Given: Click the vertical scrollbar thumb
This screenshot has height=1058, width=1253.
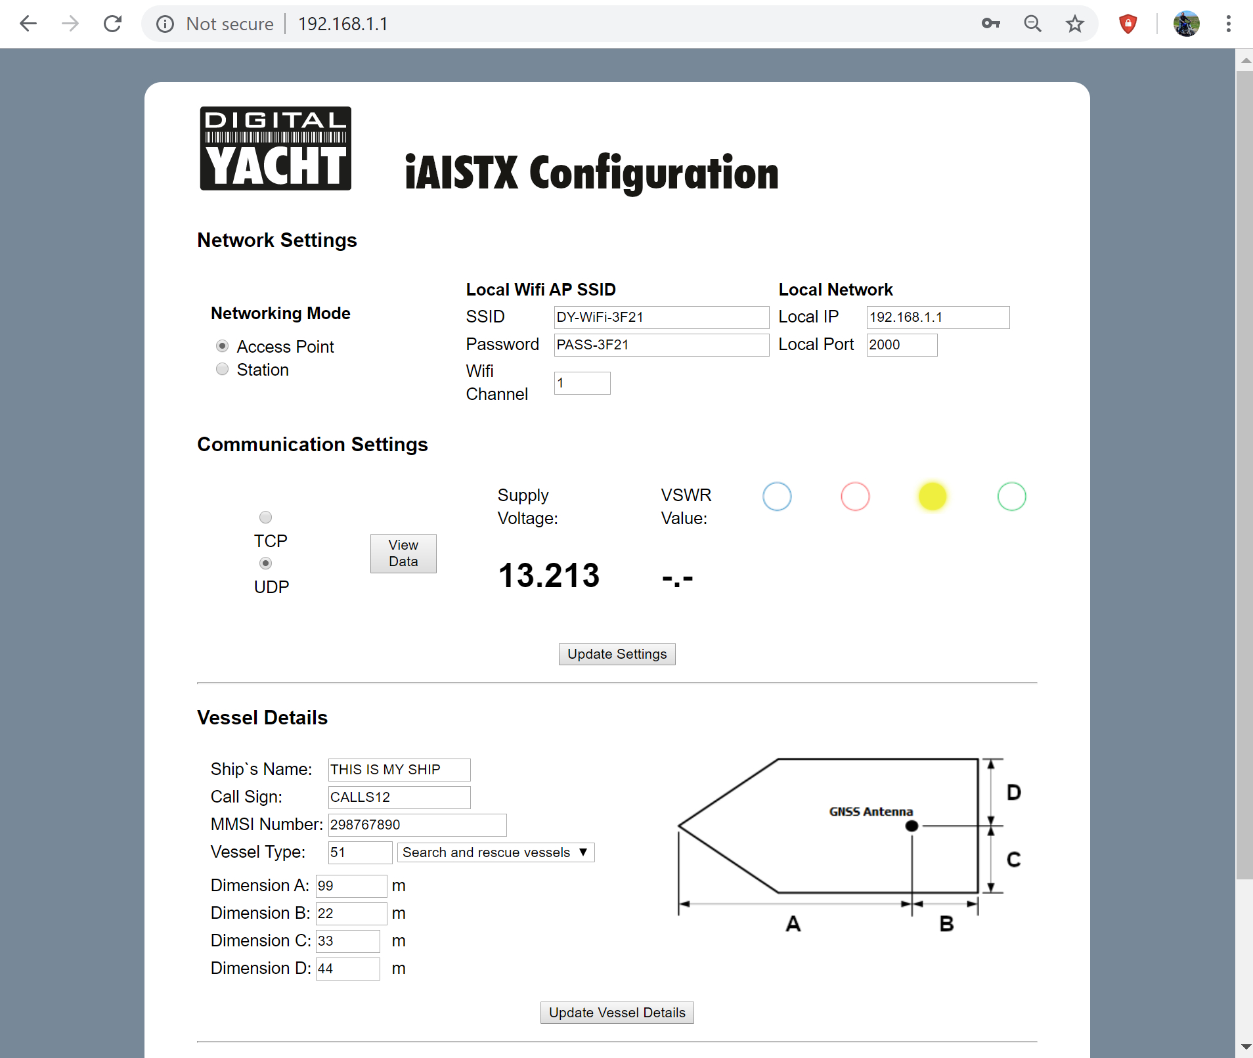Looking at the screenshot, I should point(1244,474).
